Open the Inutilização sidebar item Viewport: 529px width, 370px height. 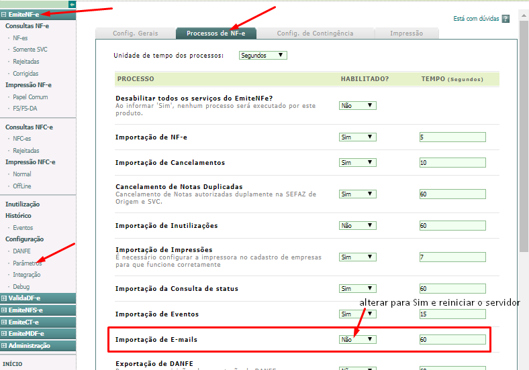tap(23, 204)
